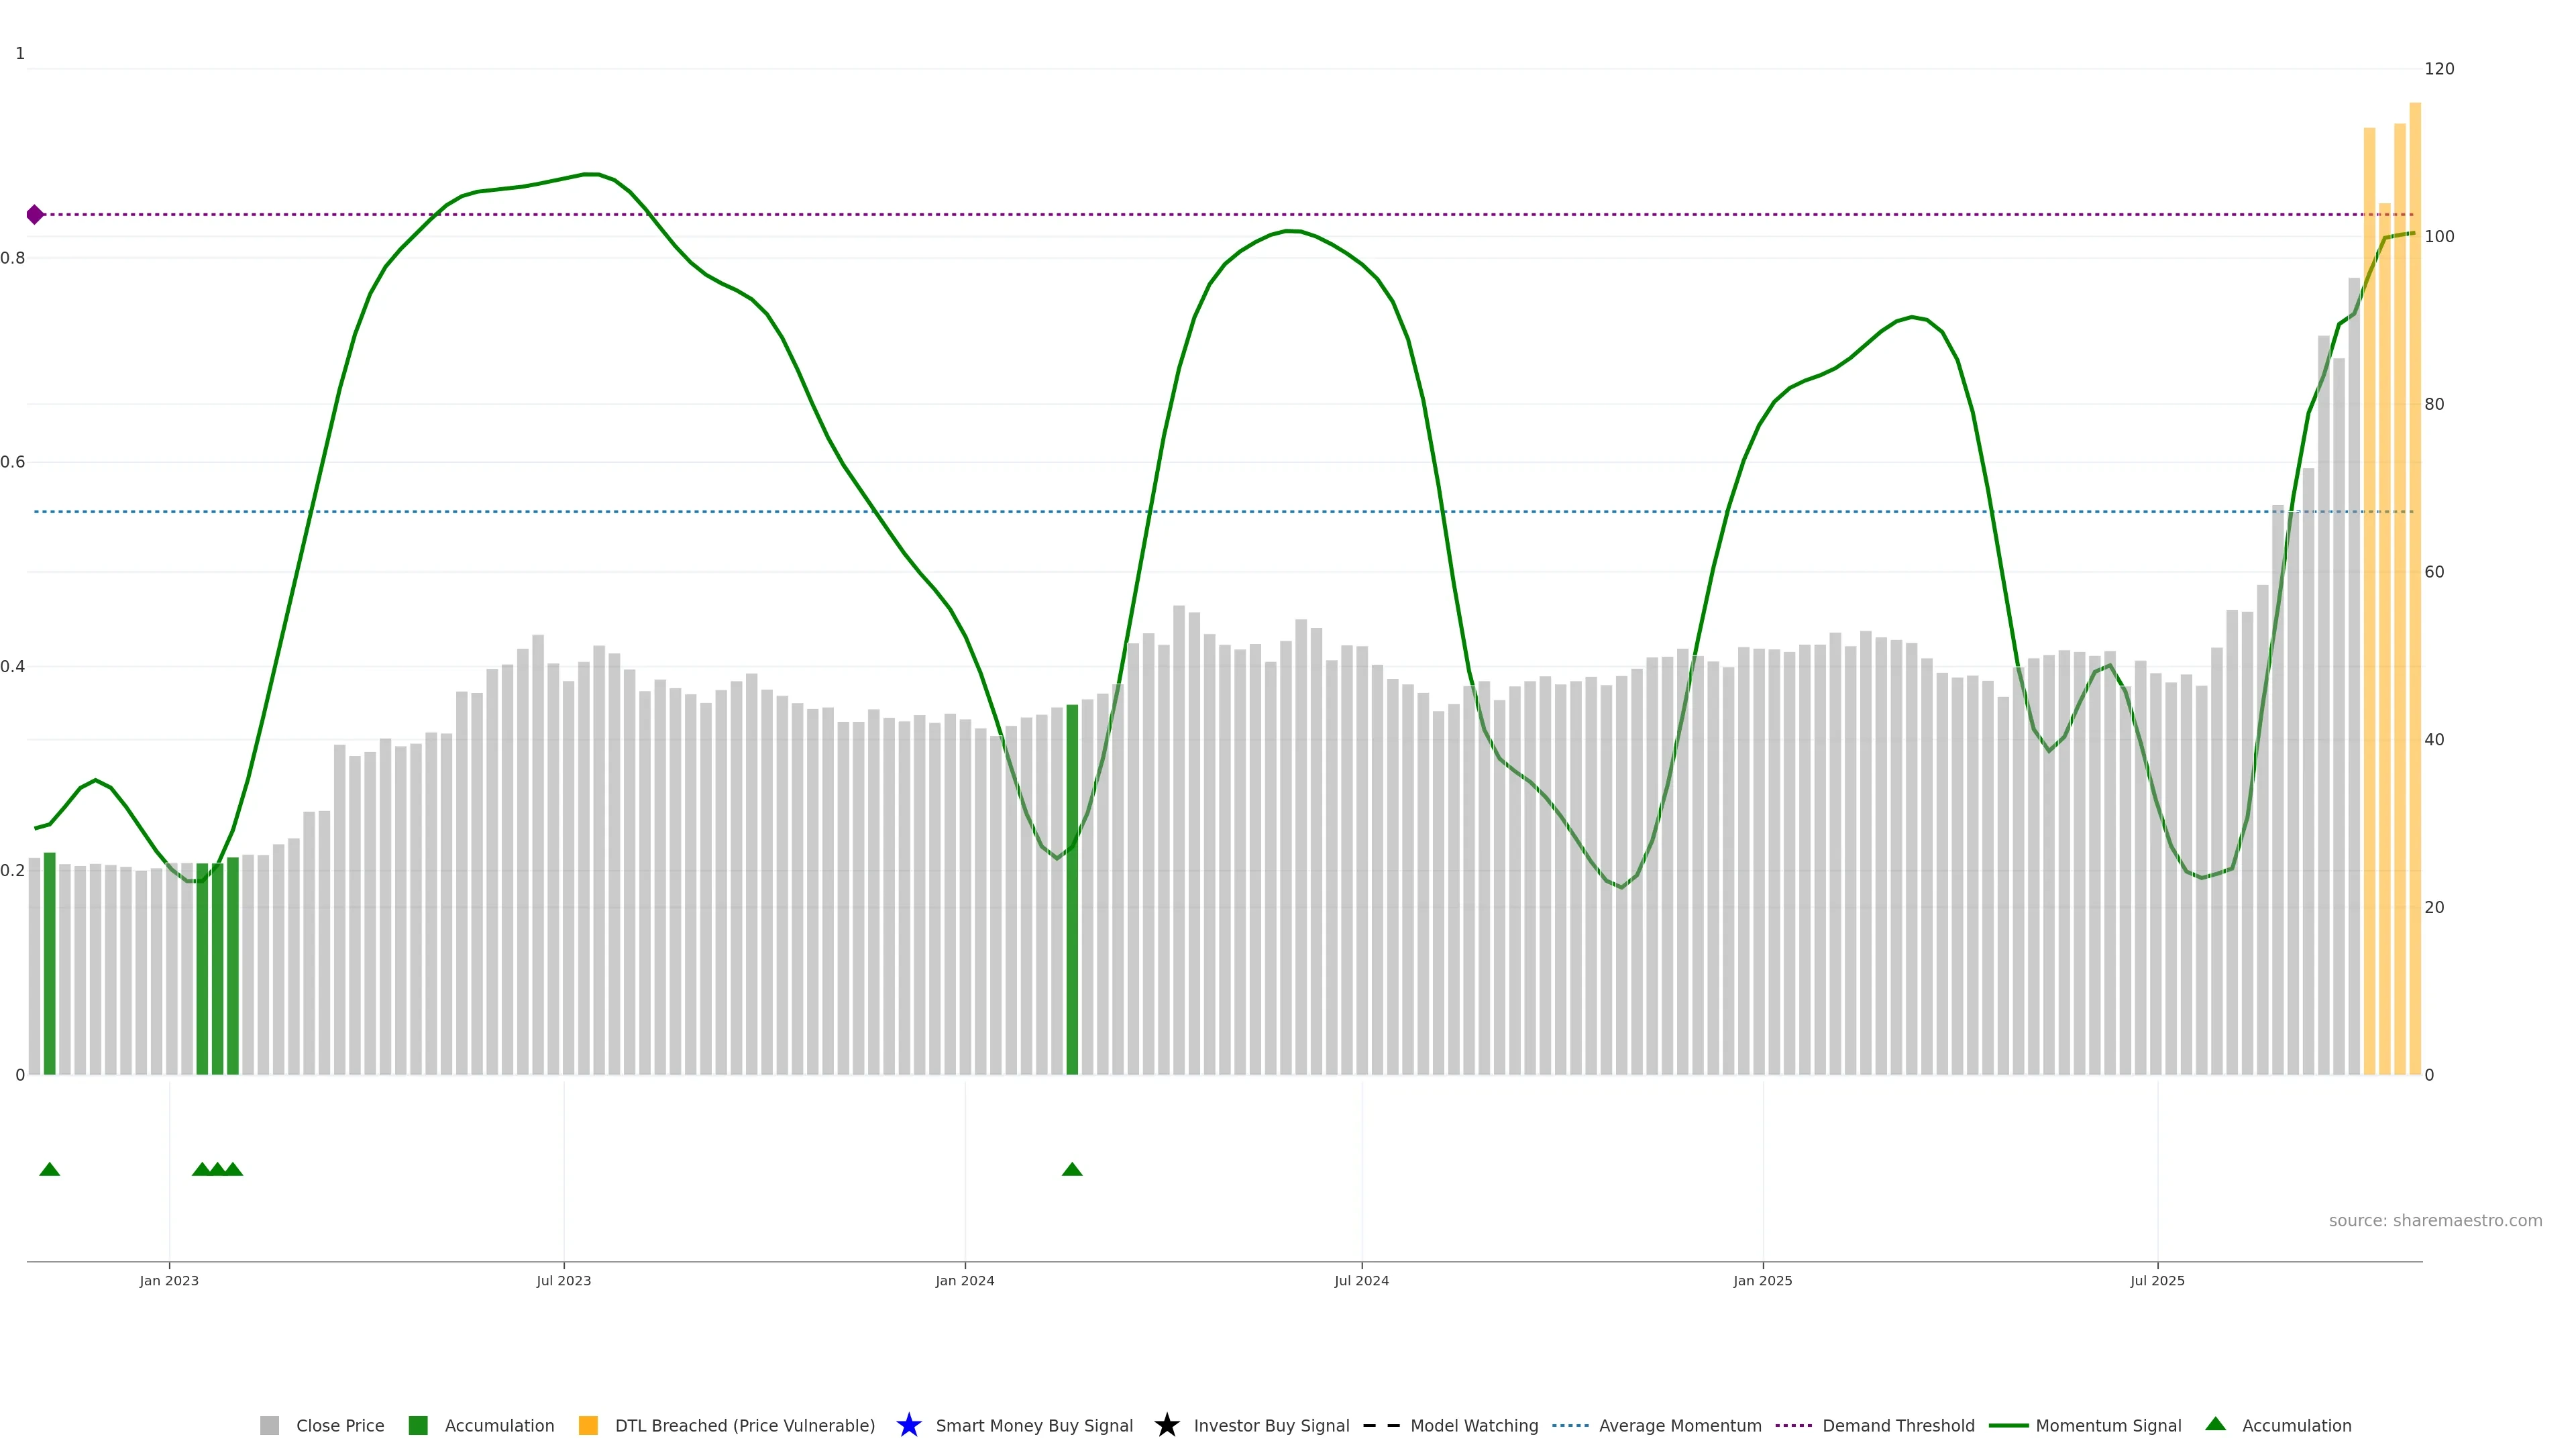This screenshot has width=2576, height=1449.
Task: Click the Jan 2024 axis label
Action: pos(964,1280)
